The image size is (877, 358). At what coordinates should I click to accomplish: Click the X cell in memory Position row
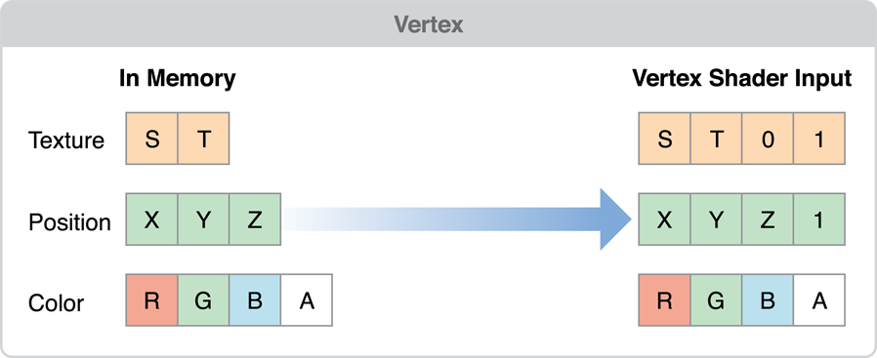point(152,219)
